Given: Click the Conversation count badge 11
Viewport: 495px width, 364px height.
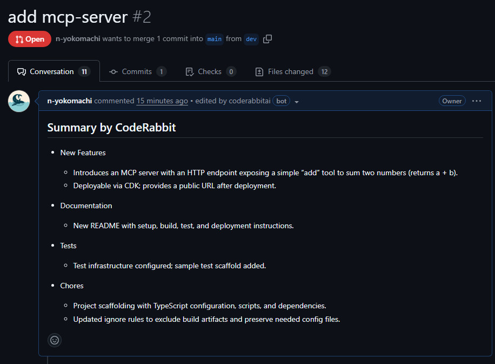Looking at the screenshot, I should pos(84,72).
